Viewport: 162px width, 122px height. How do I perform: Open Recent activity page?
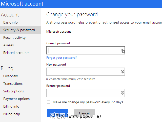[14, 37]
